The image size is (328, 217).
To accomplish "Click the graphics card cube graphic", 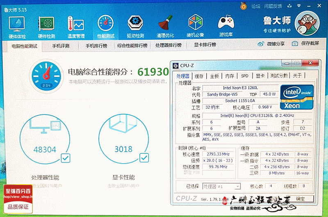I will [x=123, y=123].
